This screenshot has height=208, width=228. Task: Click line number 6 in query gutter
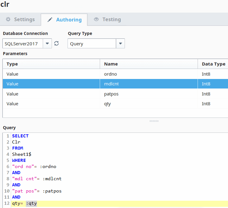pyautogui.click(x=8, y=167)
